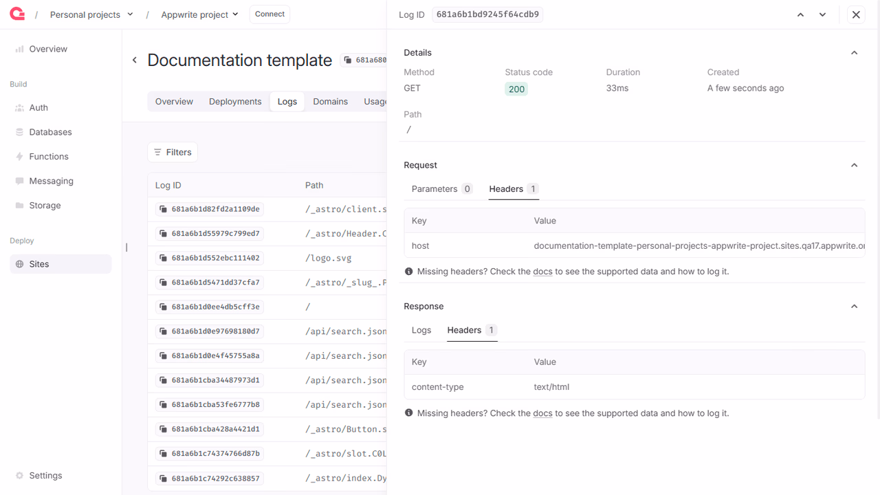Open the docs link under Response headers

click(542, 413)
